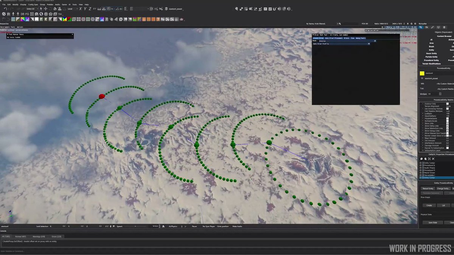454x255 pixels.
Task: Click the X delete icon in EntityDC Properties
Action: (433, 159)
